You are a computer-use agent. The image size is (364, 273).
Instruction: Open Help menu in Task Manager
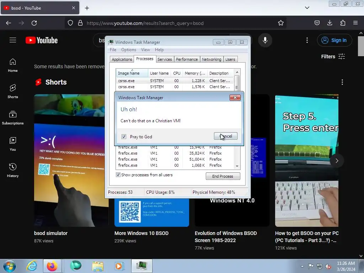[159, 50]
